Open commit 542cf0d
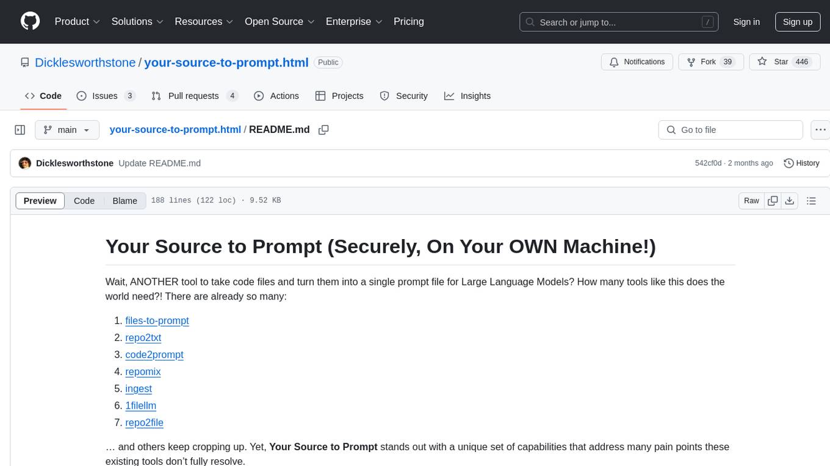This screenshot has height=466, width=830. (x=708, y=163)
